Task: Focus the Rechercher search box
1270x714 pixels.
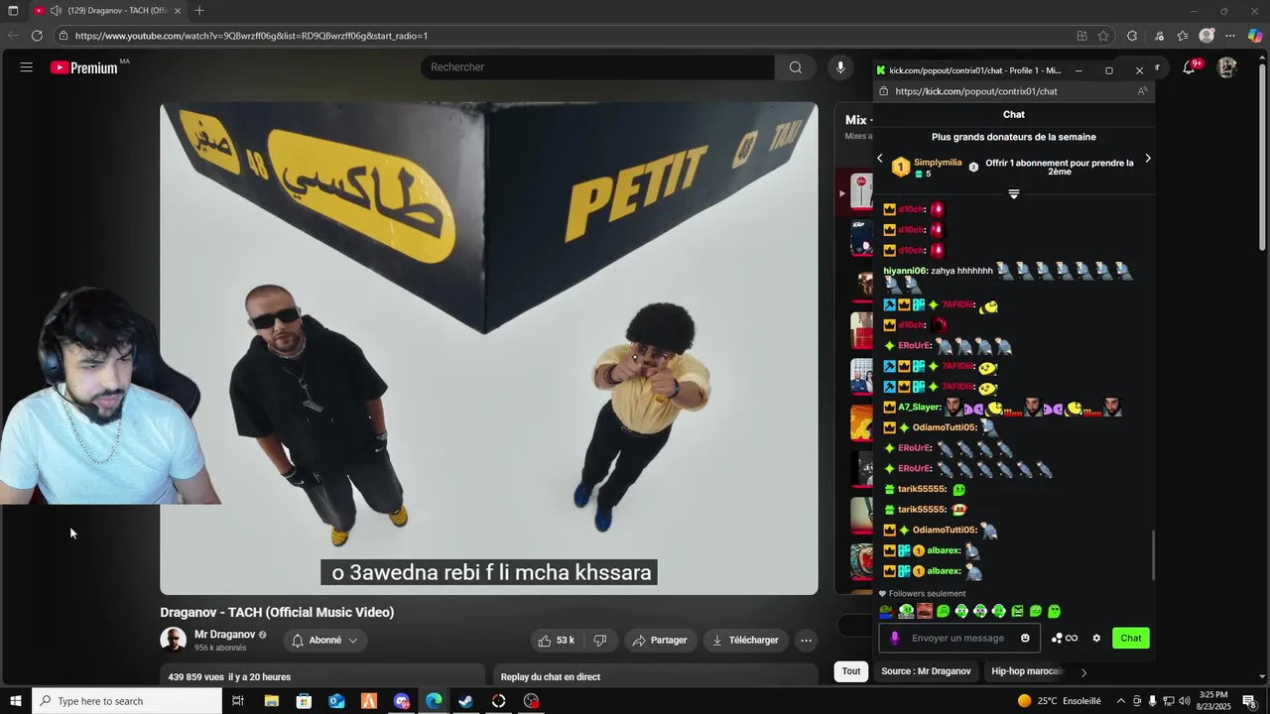Action: tap(597, 67)
